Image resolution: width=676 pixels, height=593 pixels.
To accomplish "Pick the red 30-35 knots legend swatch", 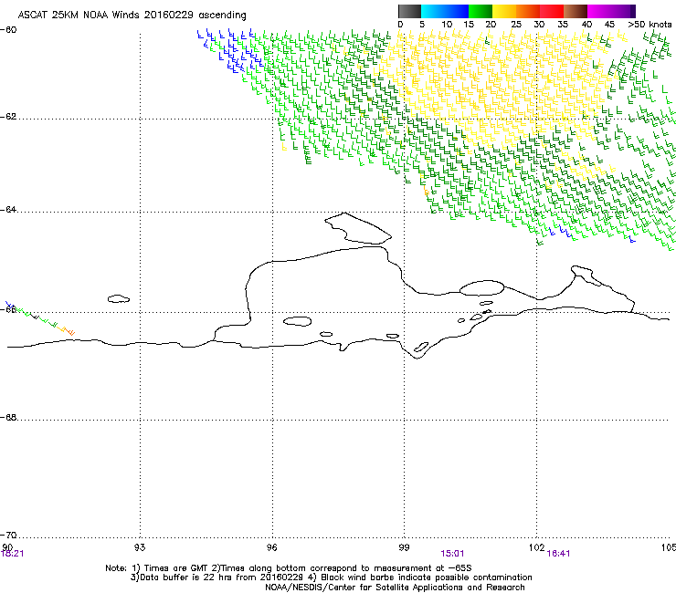I will coord(552,11).
